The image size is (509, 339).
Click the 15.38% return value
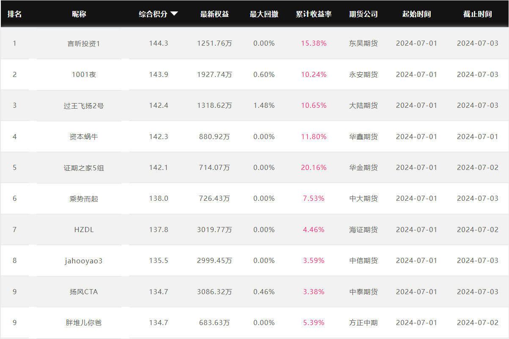pyautogui.click(x=314, y=43)
